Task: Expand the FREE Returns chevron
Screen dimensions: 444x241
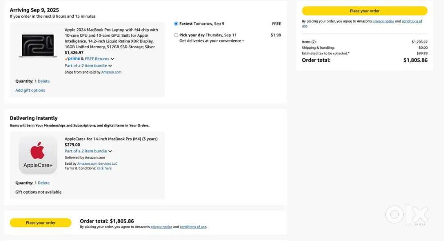Action: 112,59
